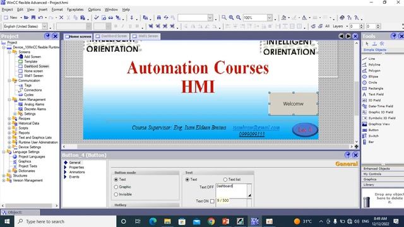Expand the Structures tree node
Viewport: 404px width, 227px height.
click(4, 175)
